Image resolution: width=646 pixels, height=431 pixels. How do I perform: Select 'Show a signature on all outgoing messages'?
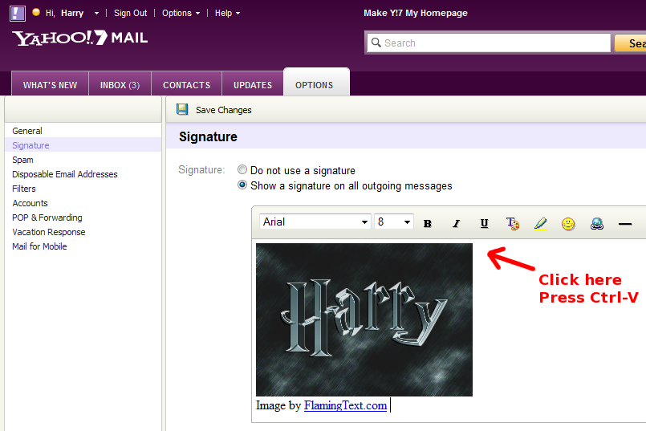tap(242, 185)
